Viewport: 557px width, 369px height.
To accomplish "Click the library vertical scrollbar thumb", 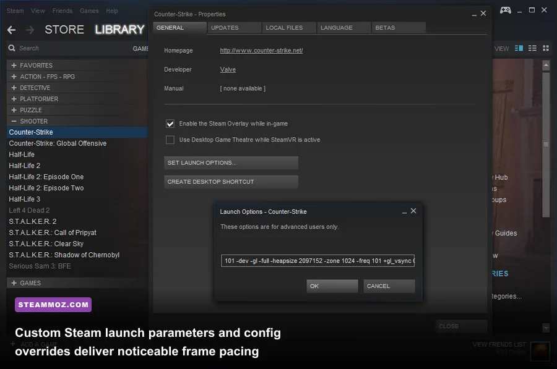I will pos(546,143).
